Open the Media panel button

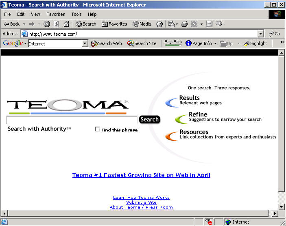(x=142, y=24)
